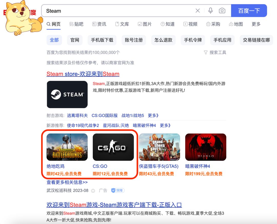The image size is (277, 224).
Task: Select the 交易链接在哪 suggestion chip
Action: [x=256, y=40]
